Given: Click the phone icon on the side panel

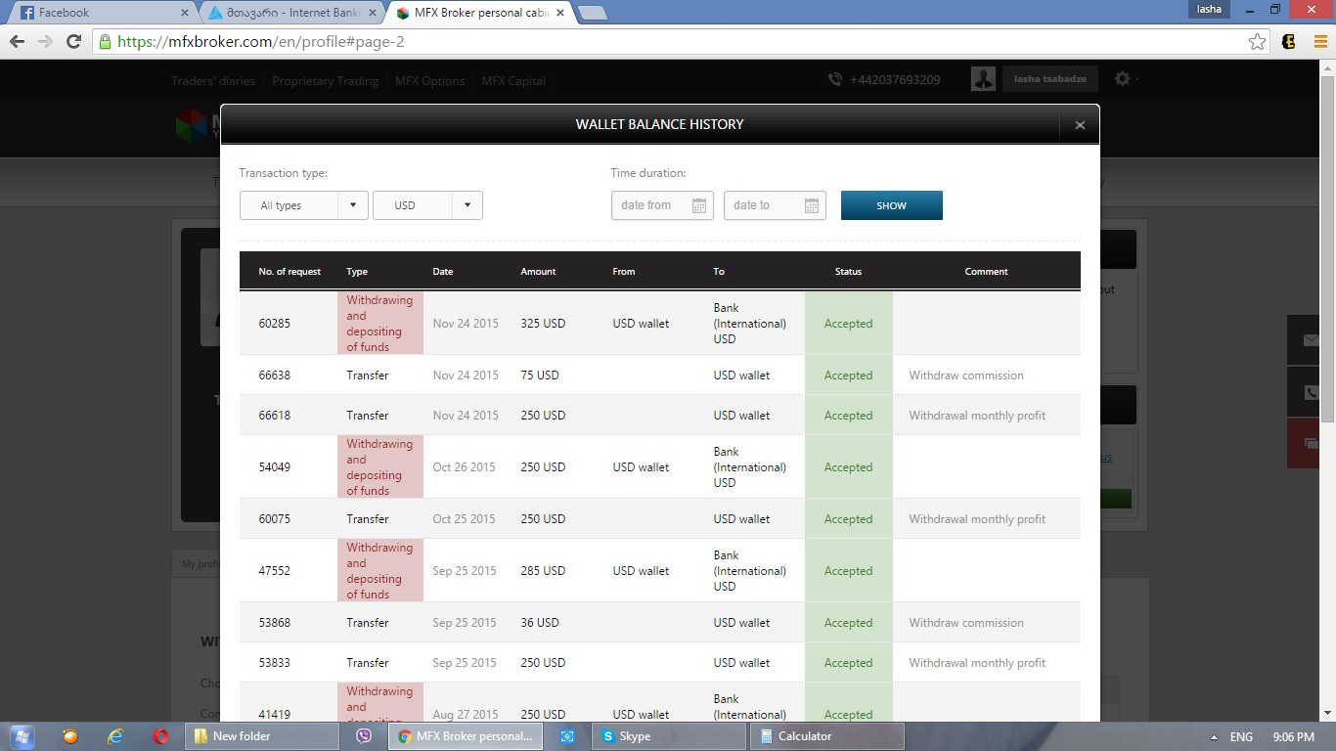Looking at the screenshot, I should coord(1312,392).
